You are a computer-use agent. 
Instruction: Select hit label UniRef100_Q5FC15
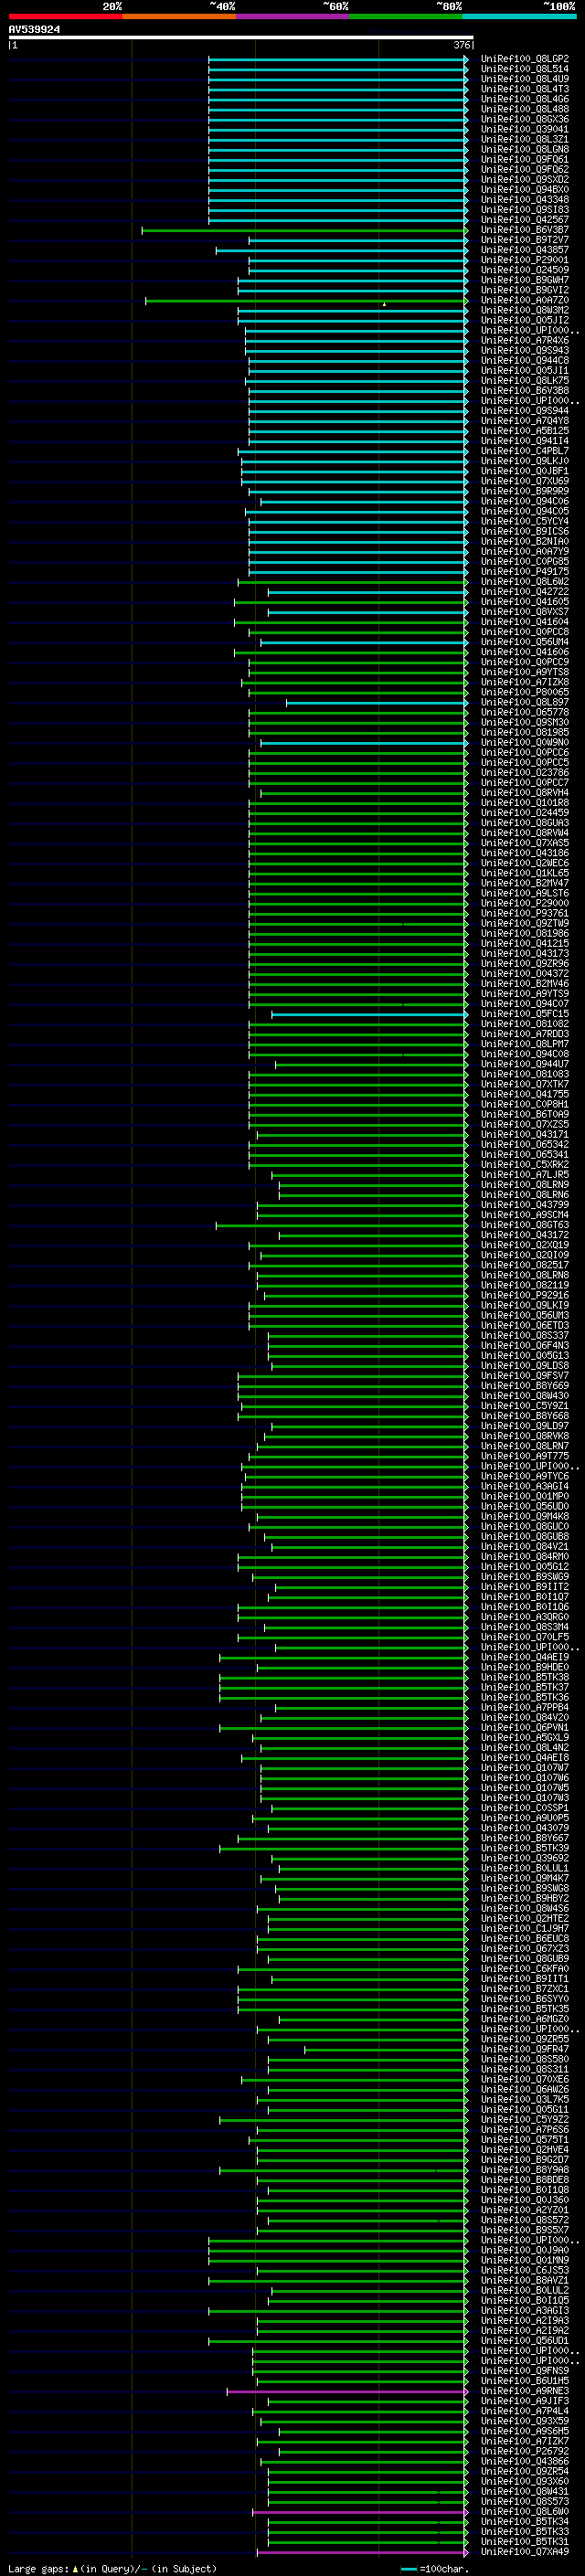524,1013
